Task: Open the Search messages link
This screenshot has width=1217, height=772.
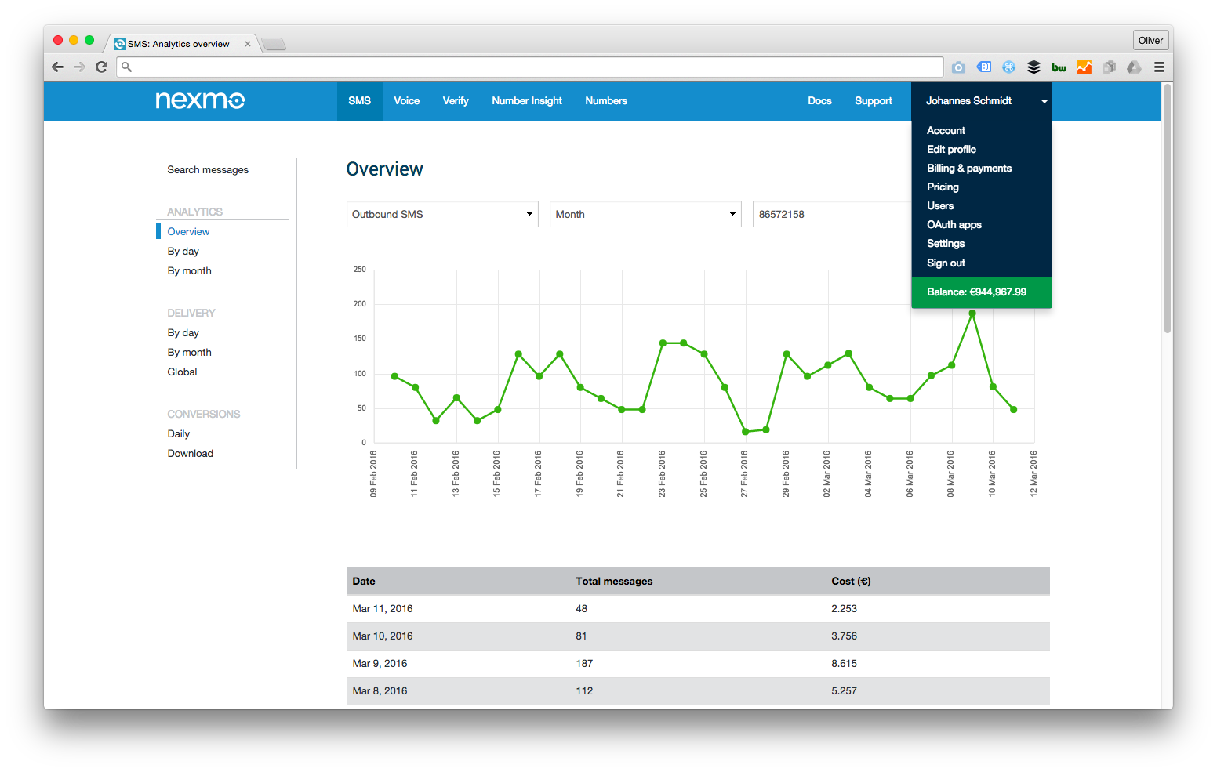Action: click(x=208, y=170)
